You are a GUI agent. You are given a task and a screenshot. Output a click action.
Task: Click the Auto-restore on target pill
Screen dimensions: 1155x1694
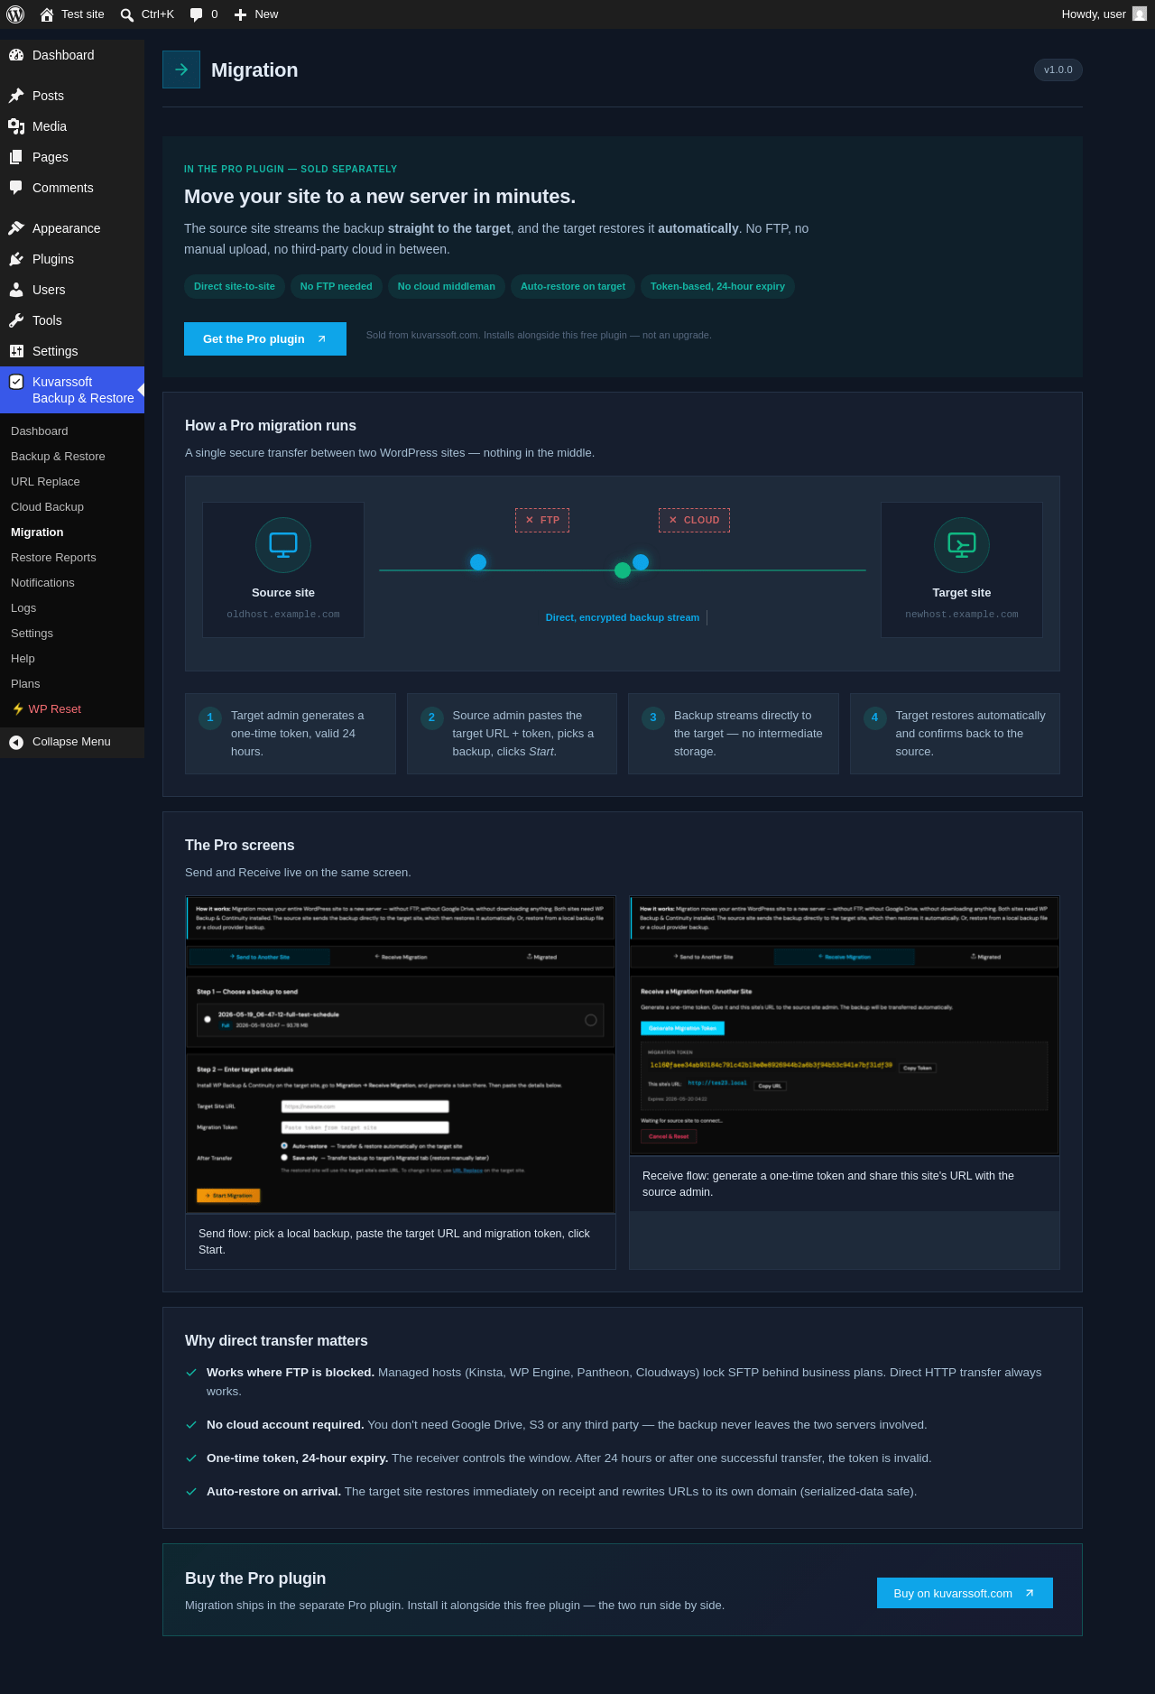click(x=573, y=286)
